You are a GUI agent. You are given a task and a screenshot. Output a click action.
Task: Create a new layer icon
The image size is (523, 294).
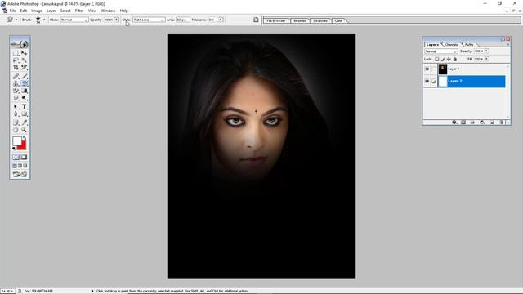[x=492, y=122]
